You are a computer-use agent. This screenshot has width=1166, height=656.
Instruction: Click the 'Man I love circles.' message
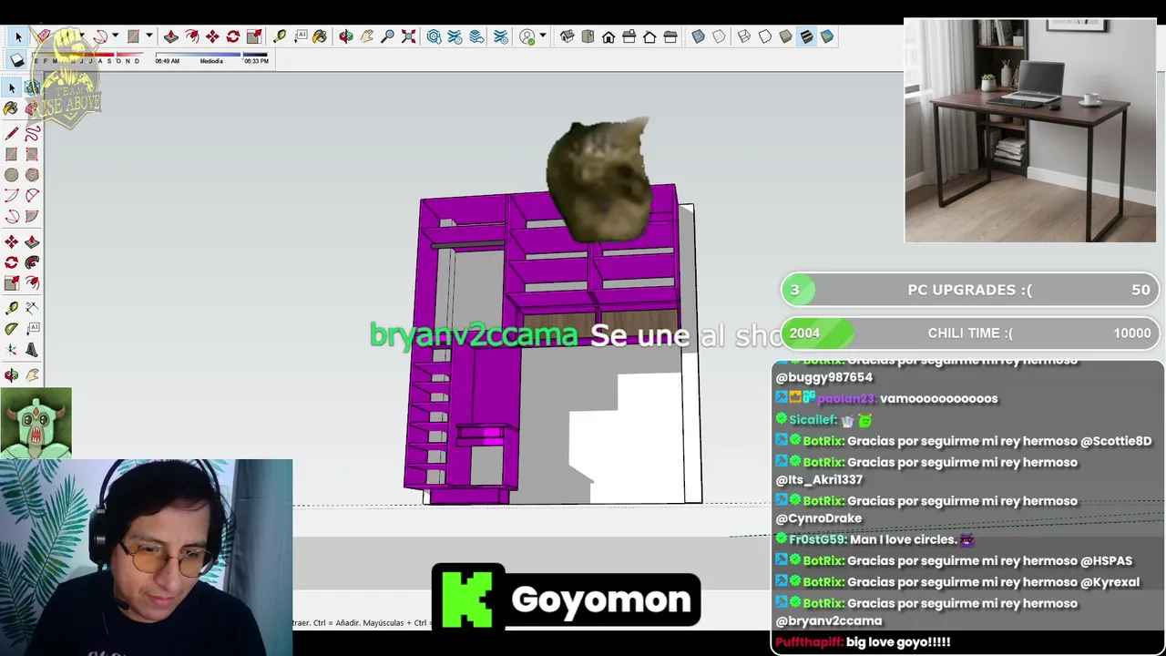[902, 539]
